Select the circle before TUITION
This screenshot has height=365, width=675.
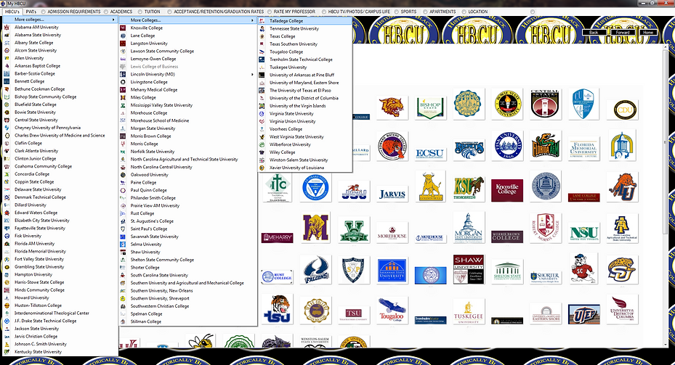click(x=140, y=12)
